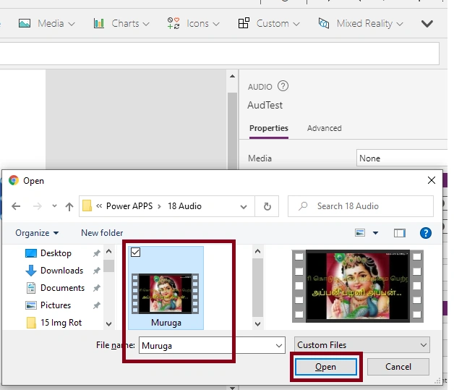Click the Media picture icon in ribbon

[x=25, y=23]
